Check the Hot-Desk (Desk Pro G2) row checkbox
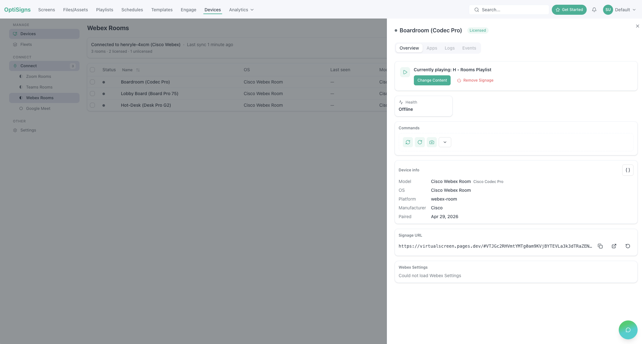The image size is (642, 344). [x=92, y=105]
